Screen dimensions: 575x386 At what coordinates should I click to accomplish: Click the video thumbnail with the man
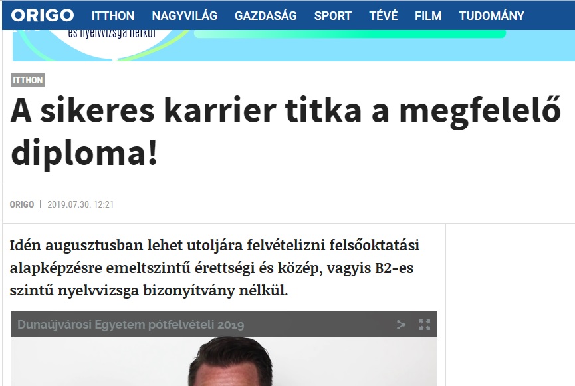tap(224, 361)
